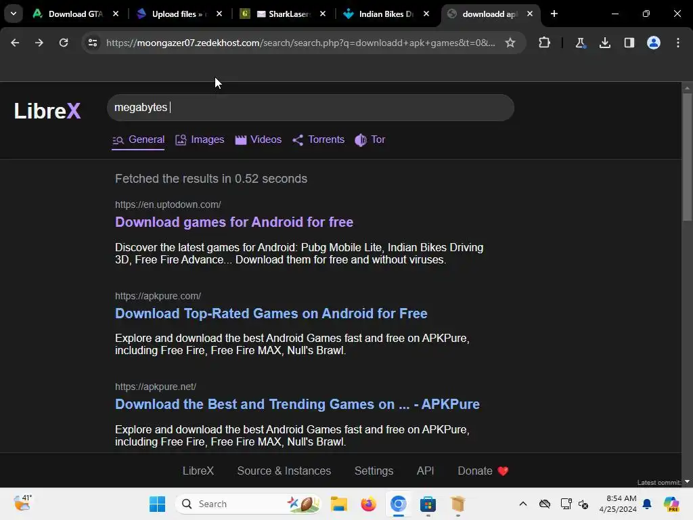Click the address bar URL

click(x=300, y=43)
